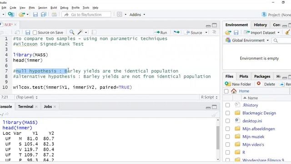Save current document in main toolbar
The height and width of the screenshot is (164, 291).
(35, 15)
